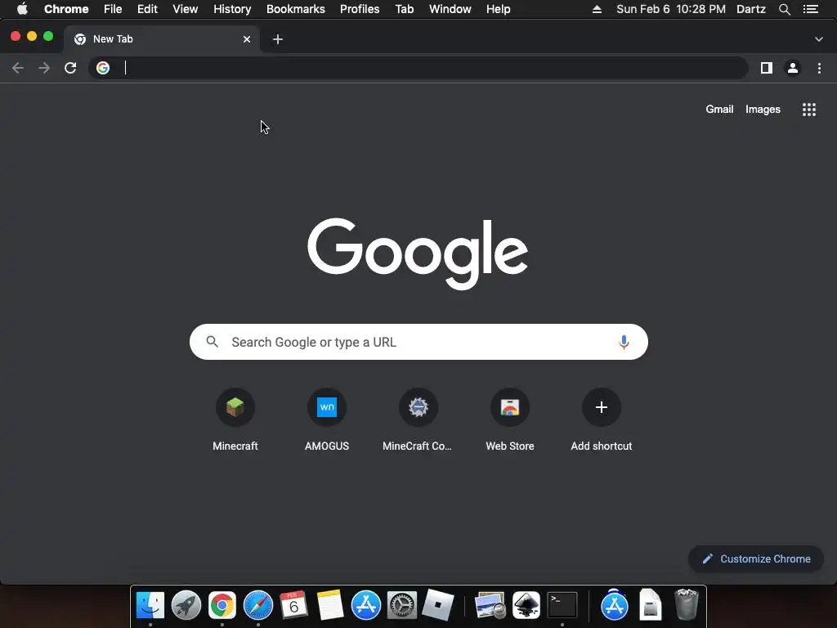Open the Web Store shortcut
Screen dimensions: 837x628
pos(510,420)
